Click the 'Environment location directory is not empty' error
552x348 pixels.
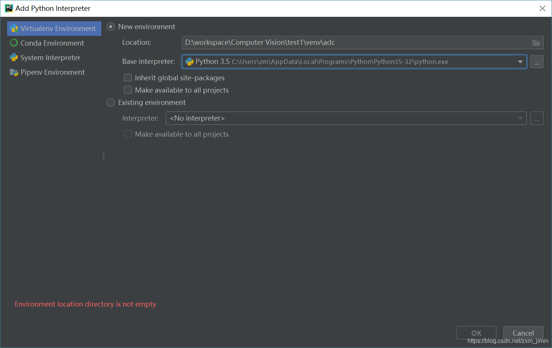86,304
